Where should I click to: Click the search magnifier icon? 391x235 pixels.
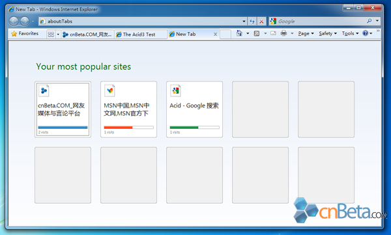click(x=369, y=21)
